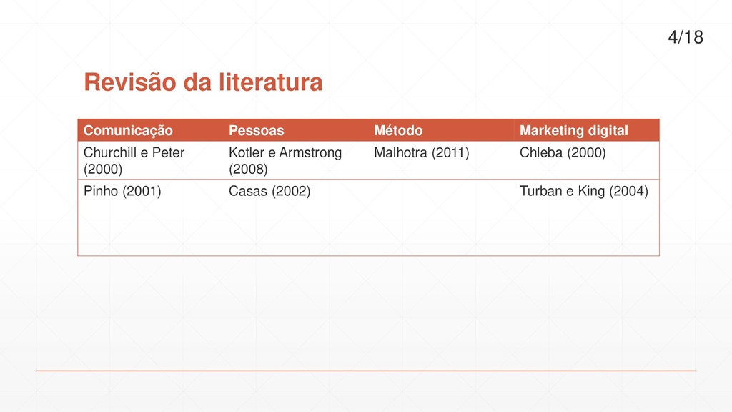The image size is (732, 412).
Task: Click the Churchill e Peter (2000) cell
Action: (x=150, y=160)
